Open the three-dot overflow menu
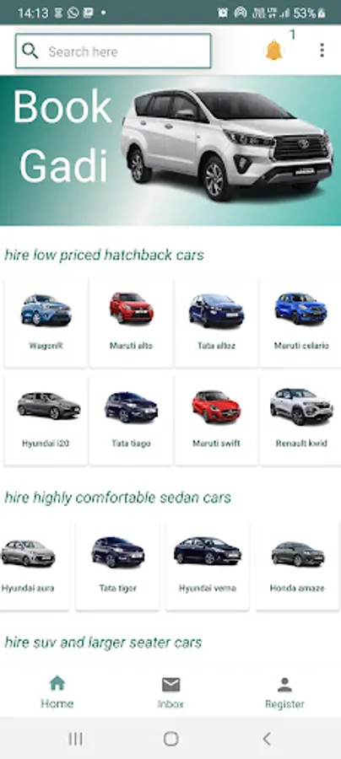Image resolution: width=341 pixels, height=759 pixels. (x=322, y=51)
